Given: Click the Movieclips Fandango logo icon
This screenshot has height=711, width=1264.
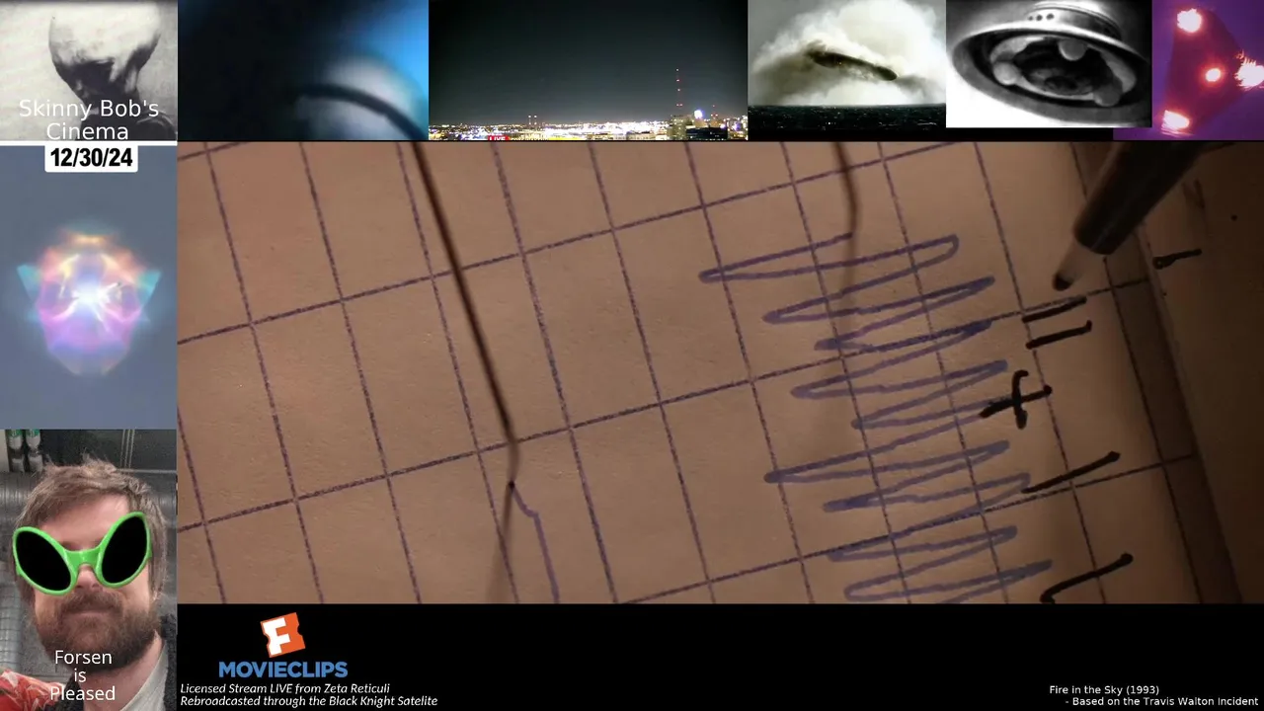Looking at the screenshot, I should (282, 635).
